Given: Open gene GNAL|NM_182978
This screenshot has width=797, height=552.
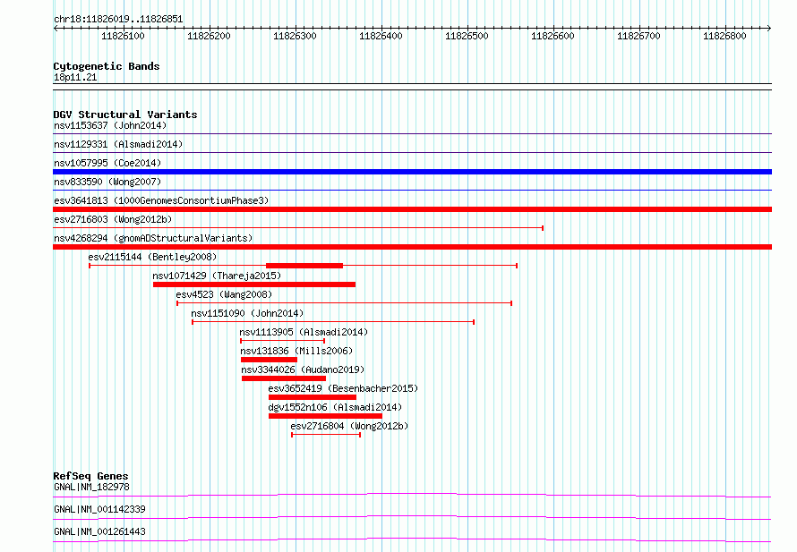Looking at the screenshot, I should click(91, 487).
